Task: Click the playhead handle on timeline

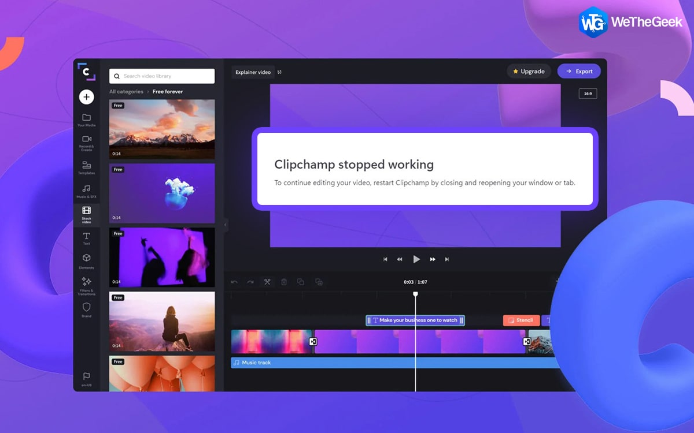Action: pyautogui.click(x=415, y=294)
